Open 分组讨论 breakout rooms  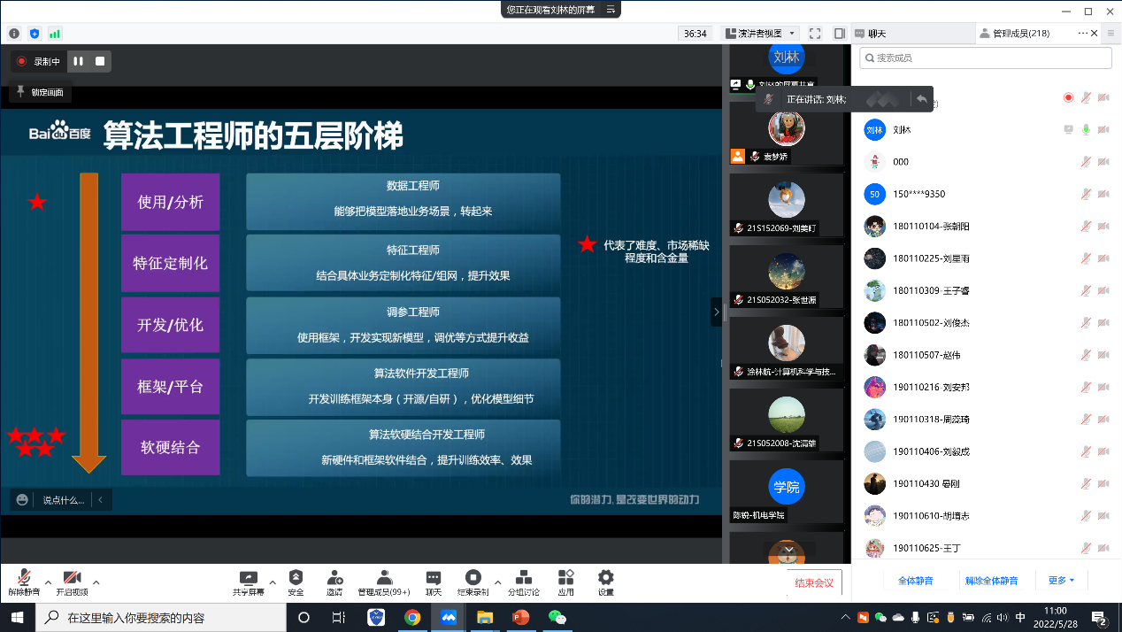(523, 581)
